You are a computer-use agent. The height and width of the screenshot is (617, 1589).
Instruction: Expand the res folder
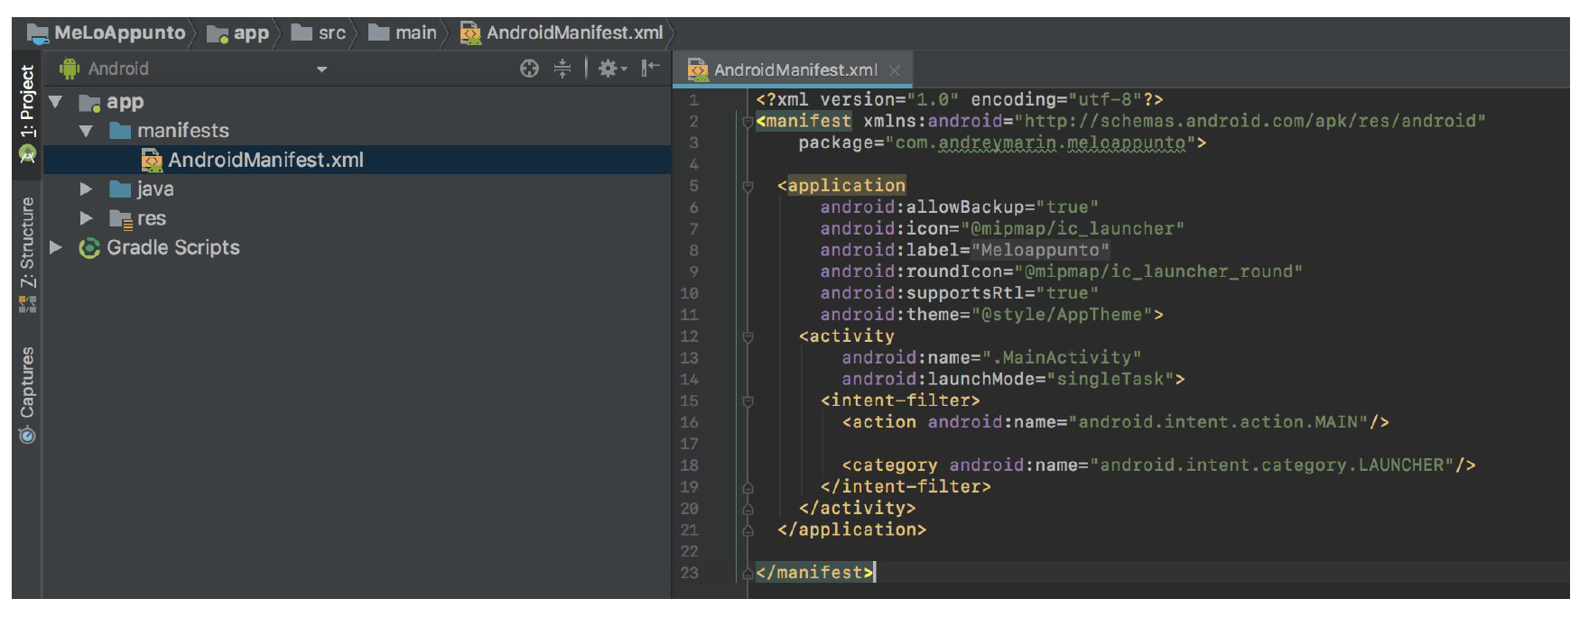click(x=87, y=218)
